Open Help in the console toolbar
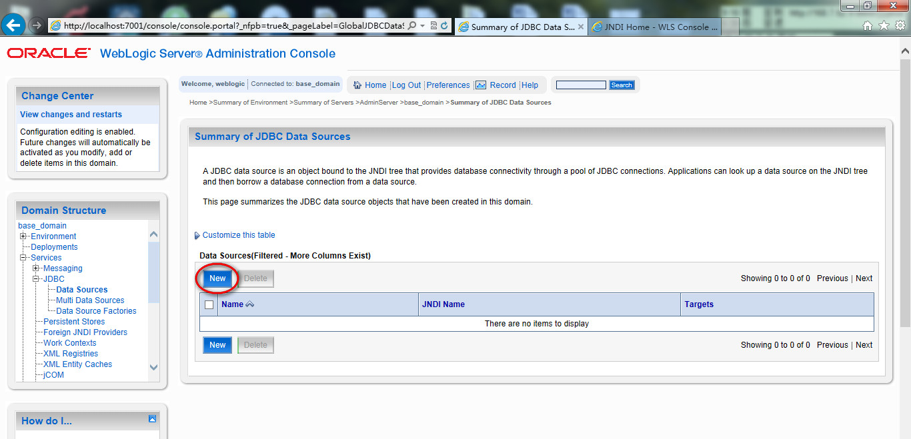Image resolution: width=911 pixels, height=439 pixels. tap(530, 85)
